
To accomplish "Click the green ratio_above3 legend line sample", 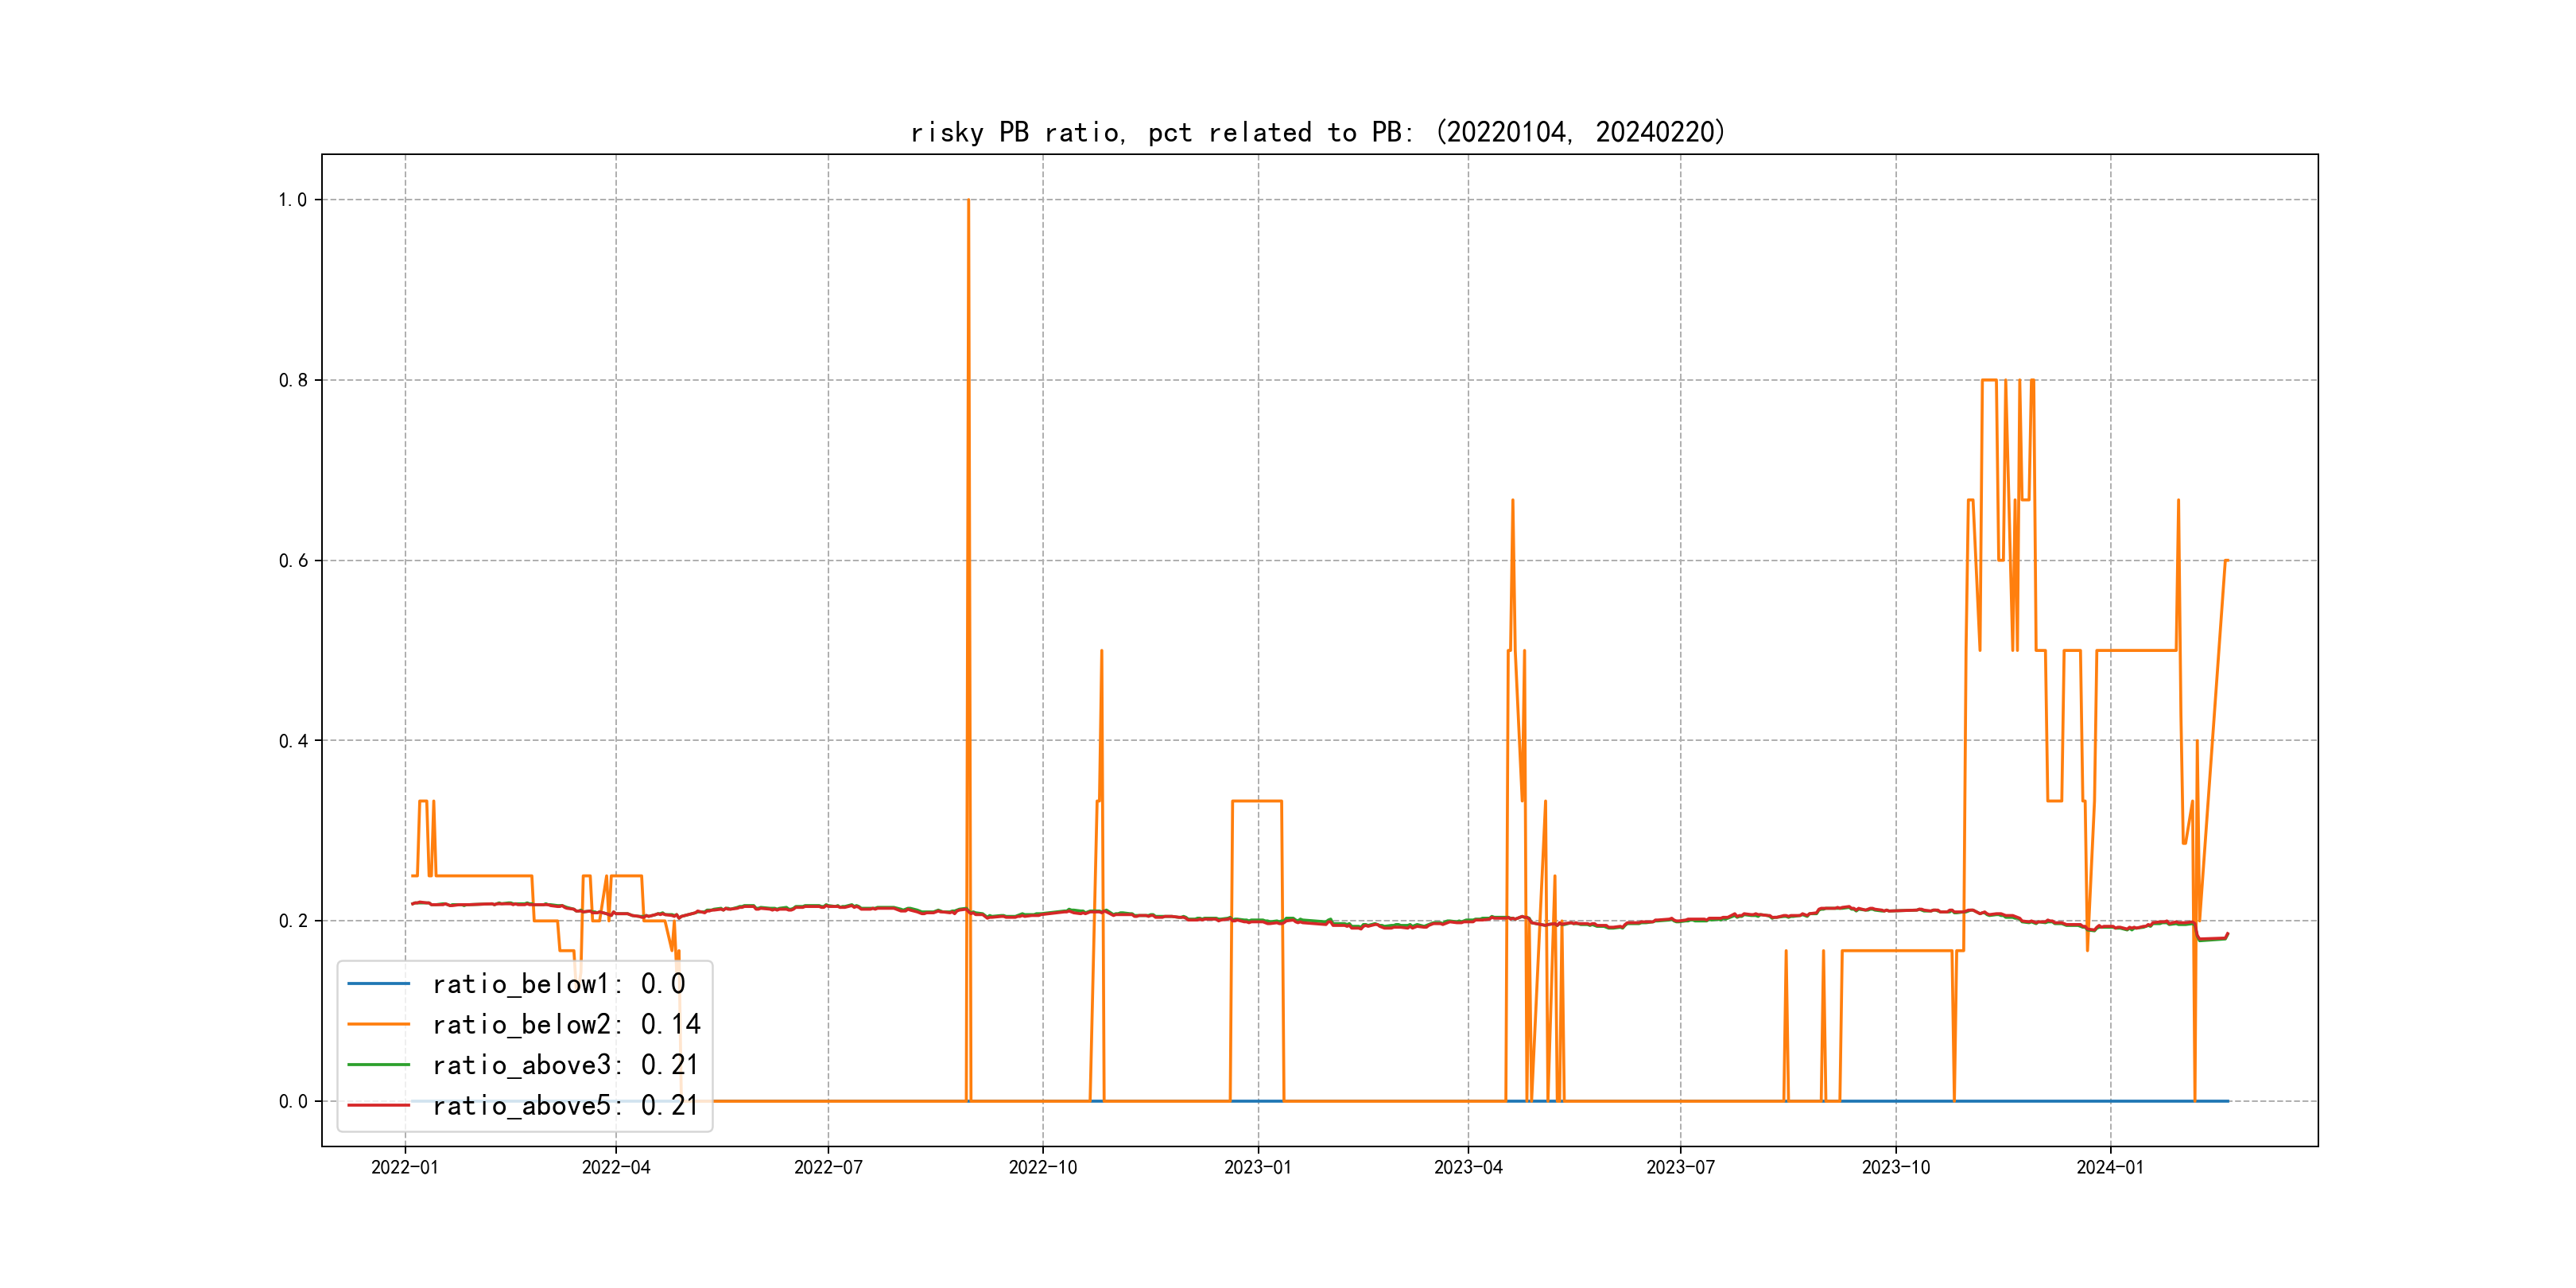I will coord(378,1065).
